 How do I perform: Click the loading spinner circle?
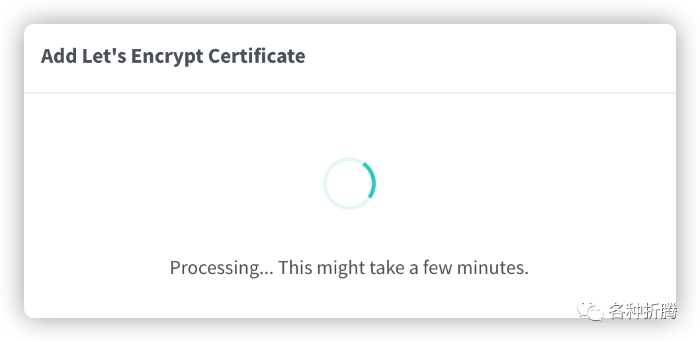pos(349,184)
